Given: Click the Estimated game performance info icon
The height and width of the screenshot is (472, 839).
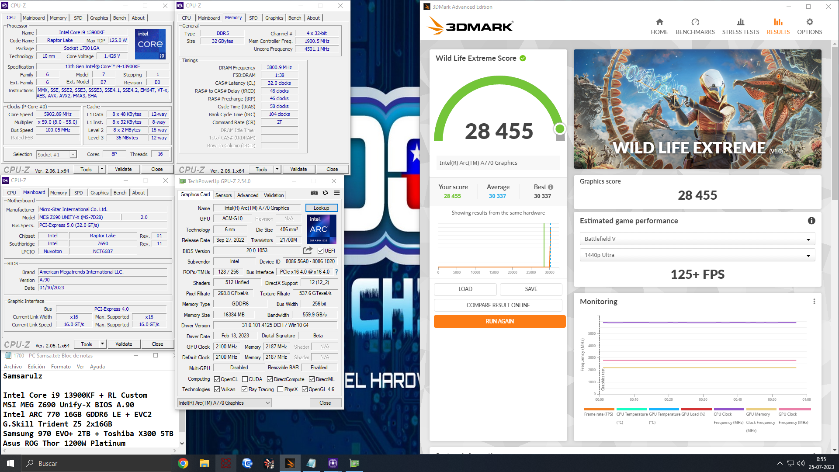Looking at the screenshot, I should click(x=811, y=221).
